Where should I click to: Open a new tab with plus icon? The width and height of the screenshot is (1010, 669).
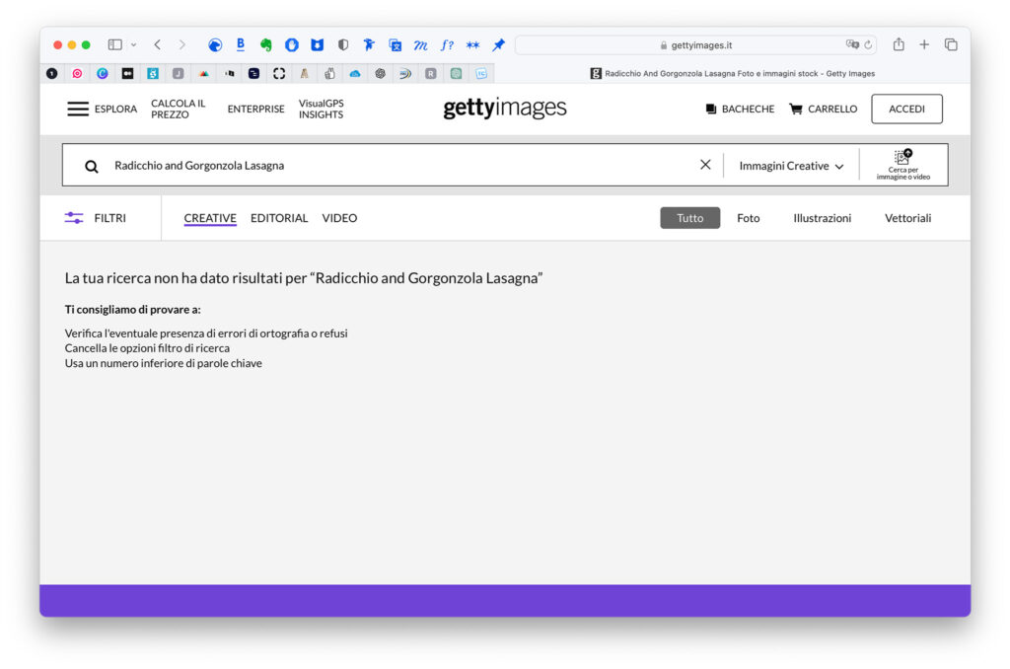pyautogui.click(x=924, y=44)
